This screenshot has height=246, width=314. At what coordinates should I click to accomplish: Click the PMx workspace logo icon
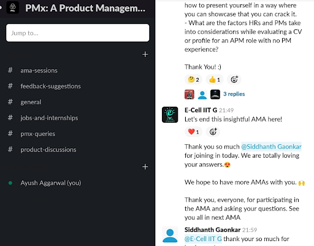tap(13, 7)
